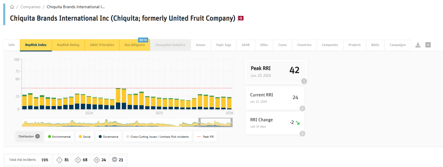Open the Due Diligence tab
The width and height of the screenshot is (443, 167).
(134, 45)
